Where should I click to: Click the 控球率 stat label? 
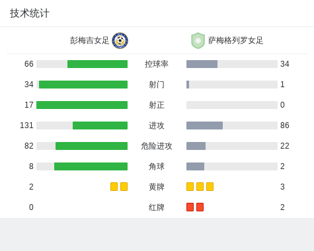157,64
